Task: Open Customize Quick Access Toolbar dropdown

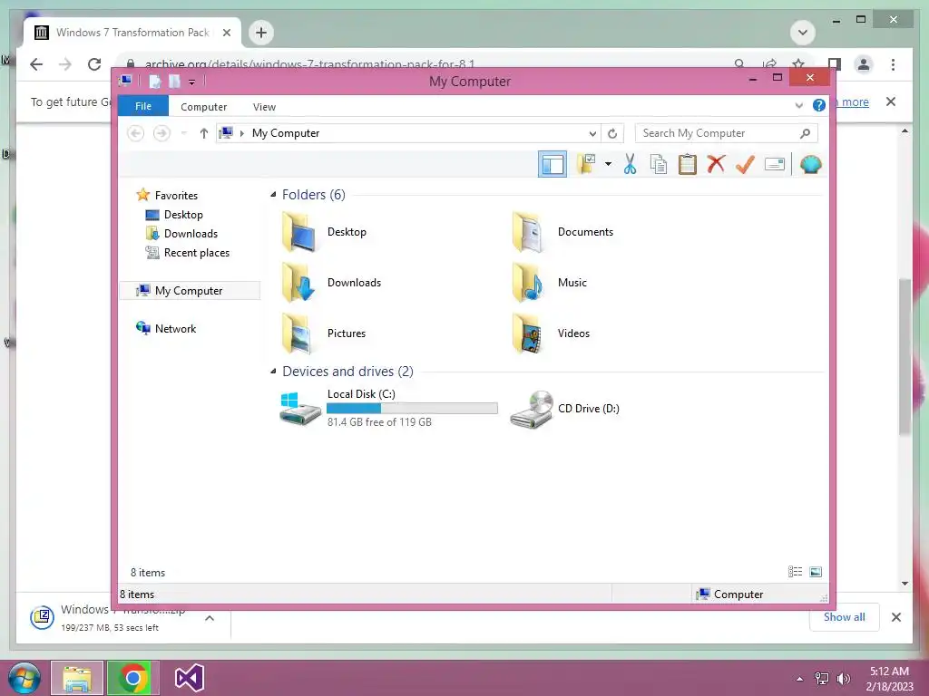Action: tap(192, 82)
